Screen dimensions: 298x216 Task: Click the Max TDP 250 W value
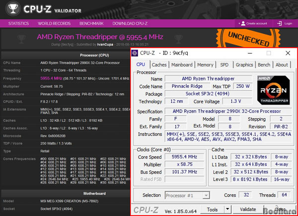(243, 86)
